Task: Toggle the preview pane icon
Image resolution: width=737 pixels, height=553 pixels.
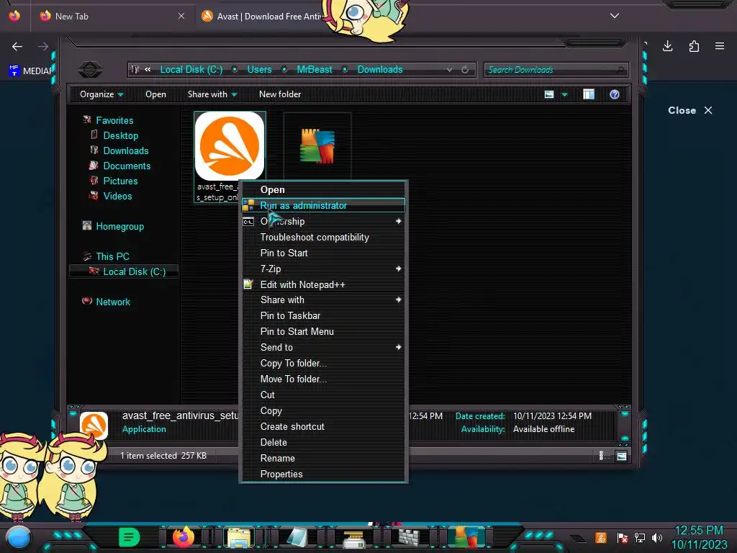Action: point(589,94)
